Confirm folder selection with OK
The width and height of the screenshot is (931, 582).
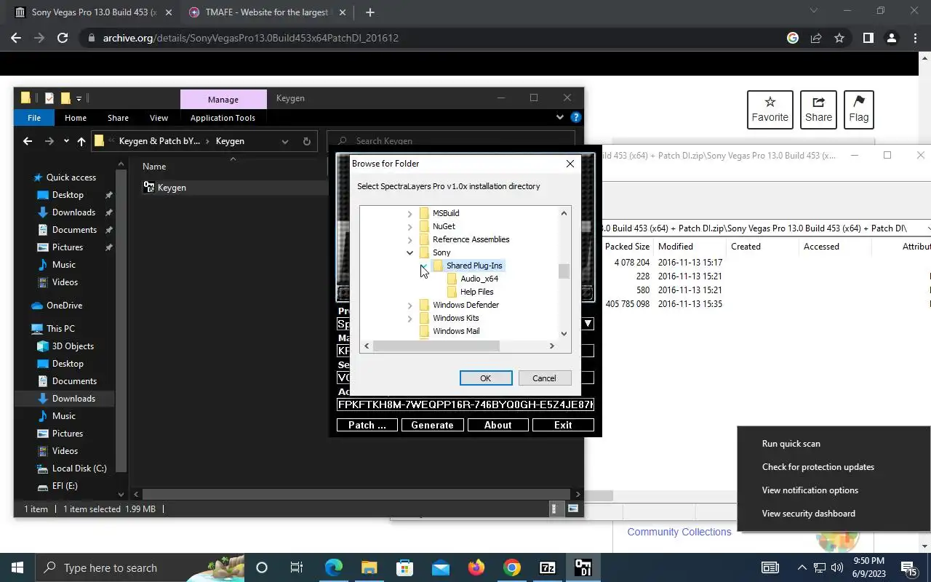[486, 378]
